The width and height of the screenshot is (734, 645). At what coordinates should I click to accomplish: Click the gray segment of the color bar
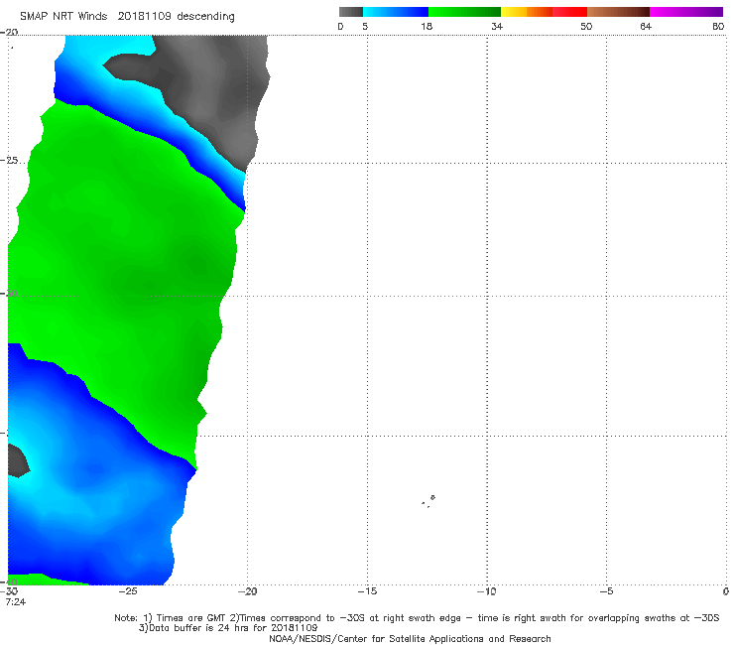pos(351,12)
